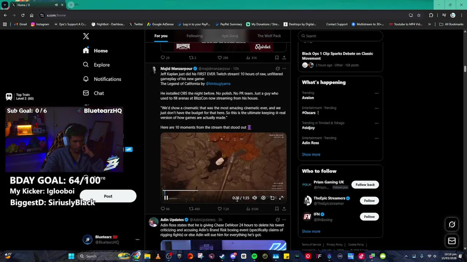Follow IFN account
Image resolution: width=467 pixels, height=262 pixels.
tap(369, 217)
